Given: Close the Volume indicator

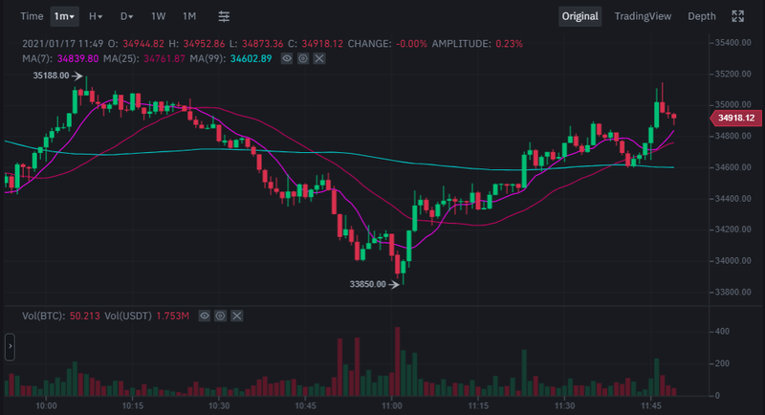Looking at the screenshot, I should [237, 316].
